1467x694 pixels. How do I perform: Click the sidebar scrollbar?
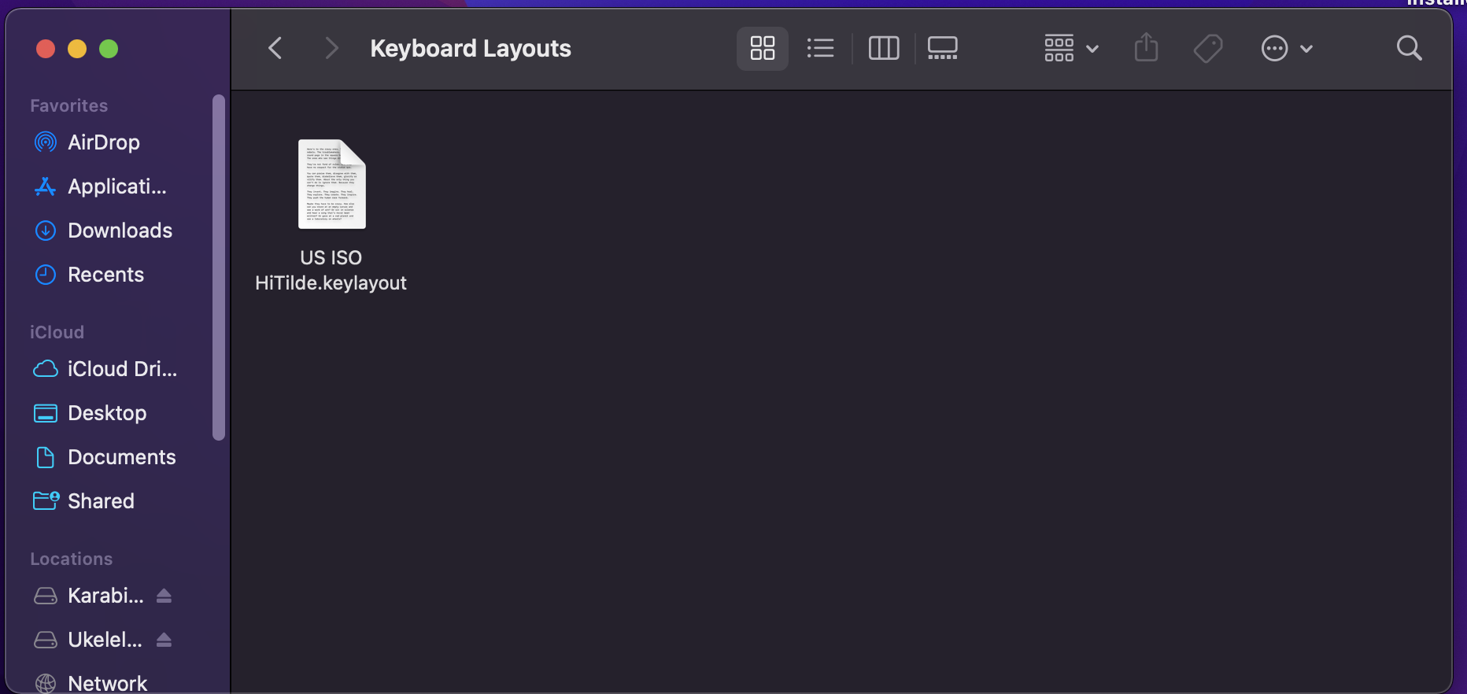pos(219,268)
